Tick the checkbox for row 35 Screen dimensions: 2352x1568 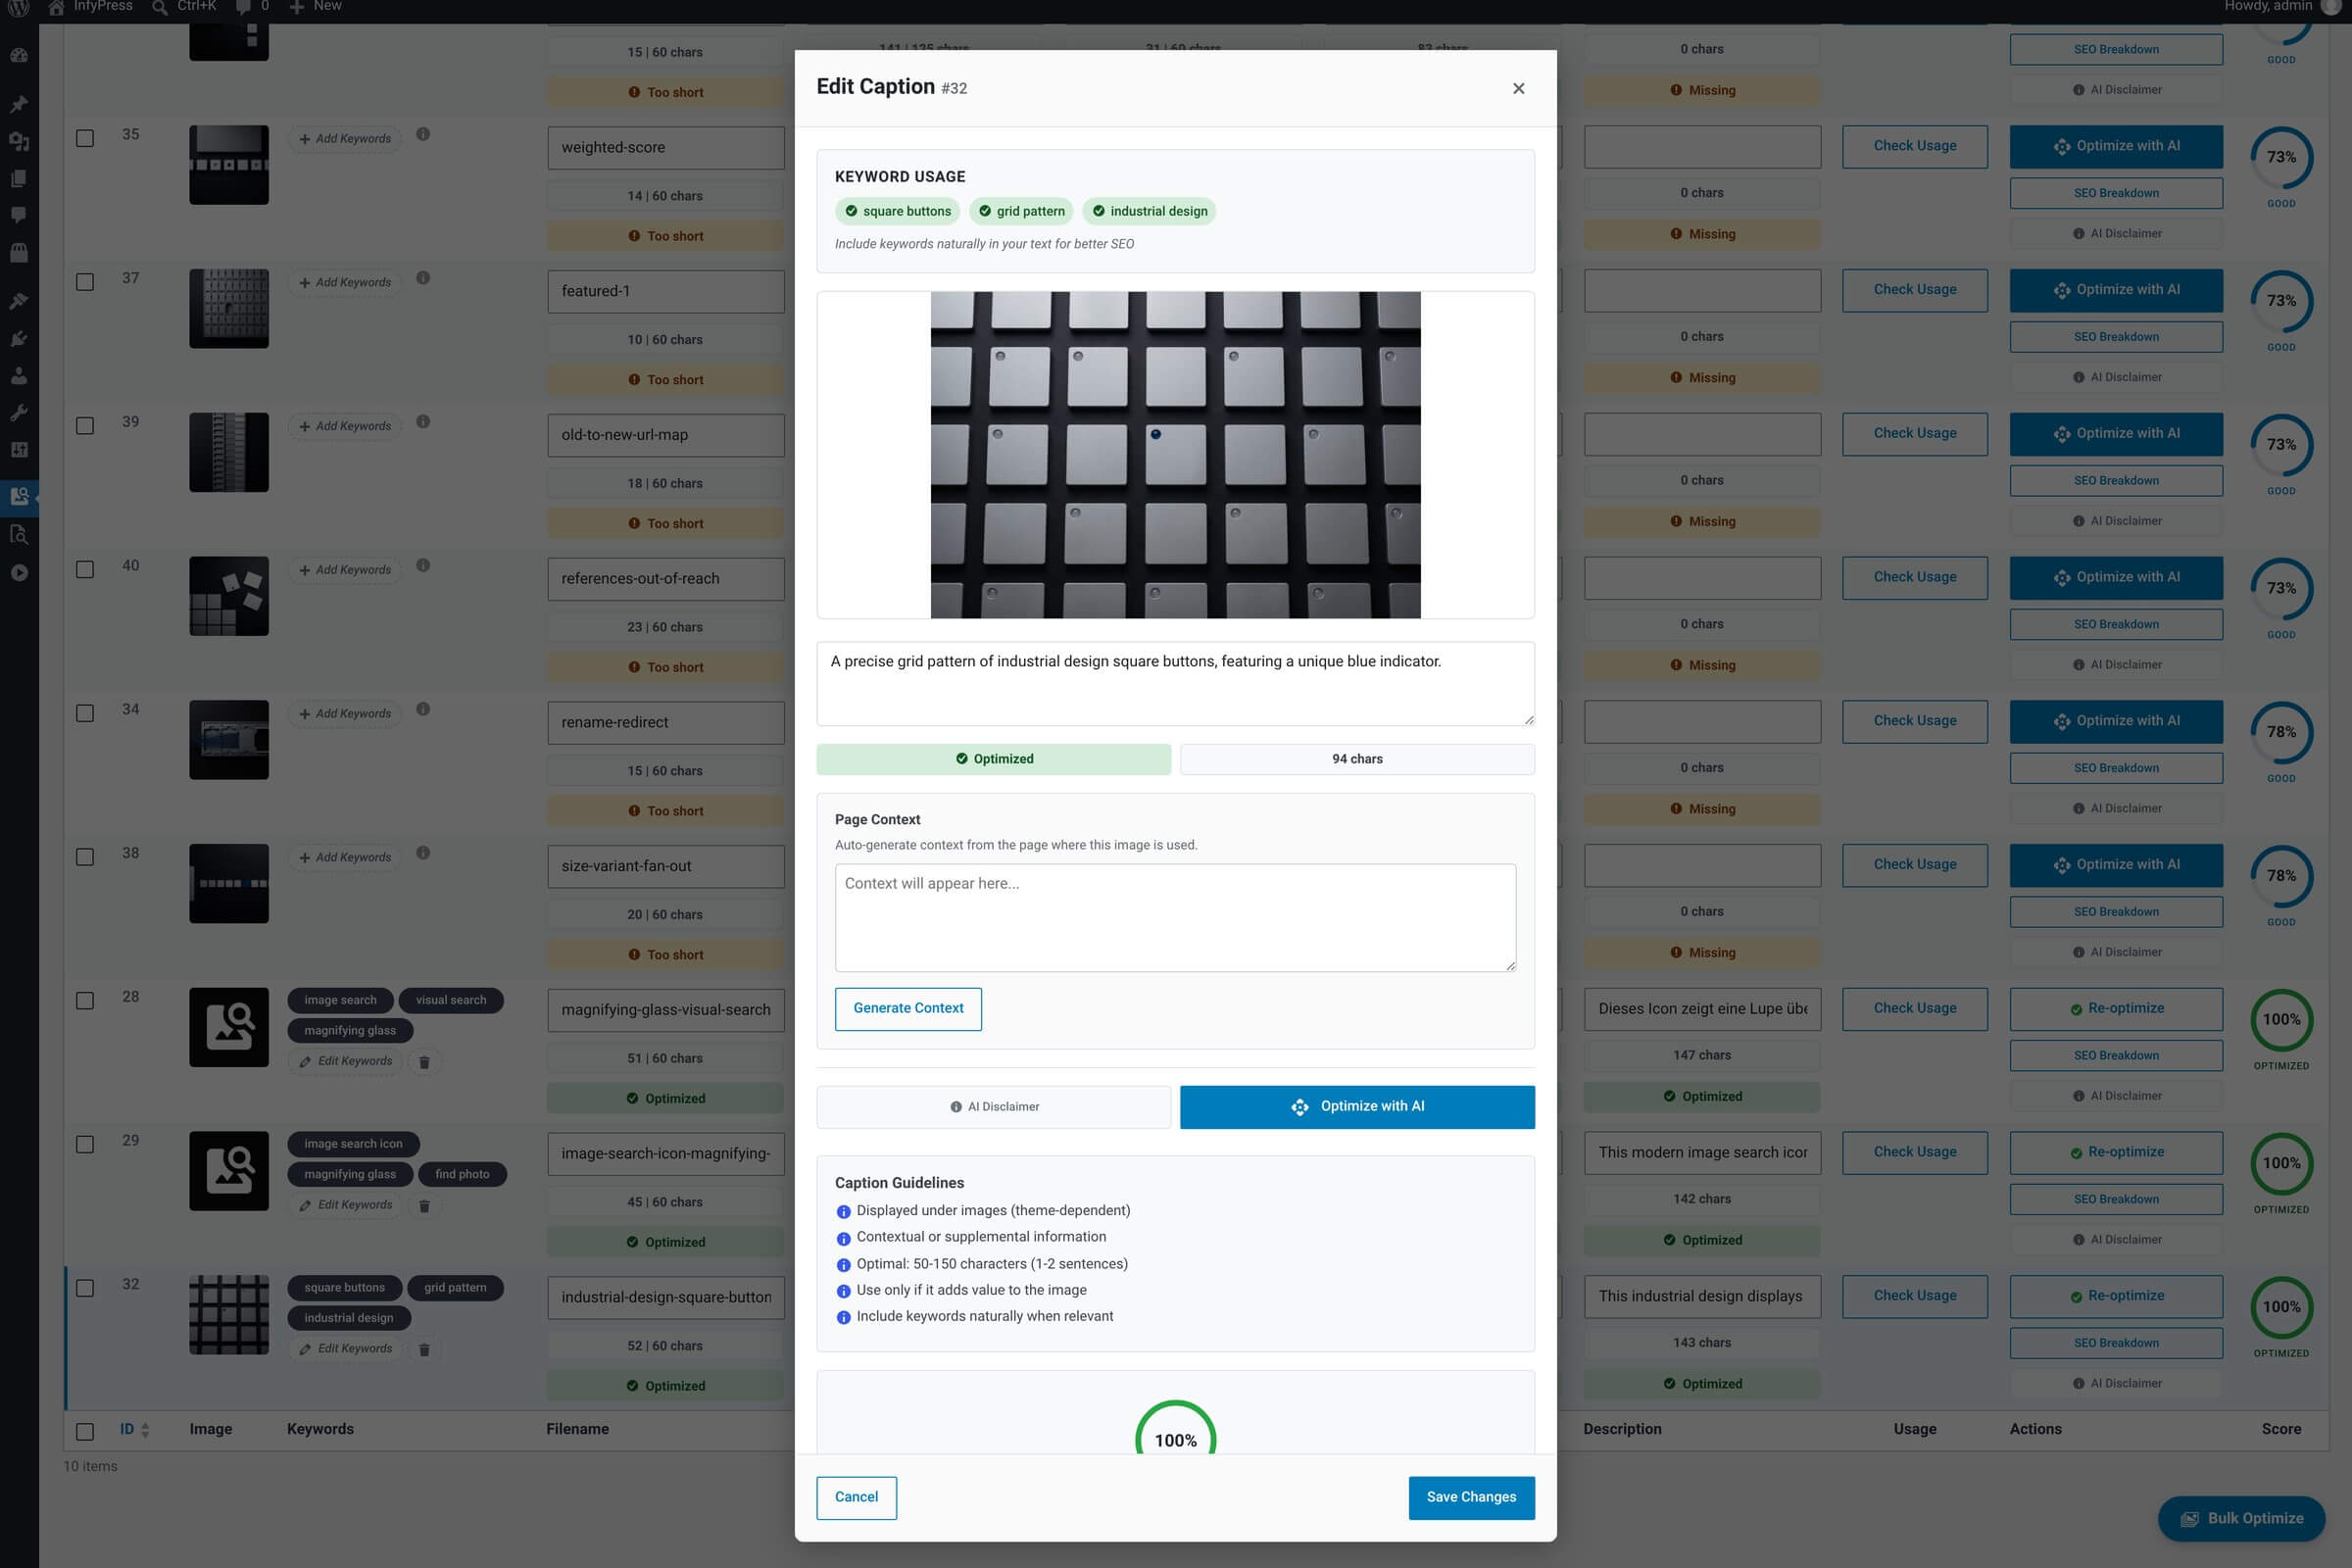coord(85,138)
